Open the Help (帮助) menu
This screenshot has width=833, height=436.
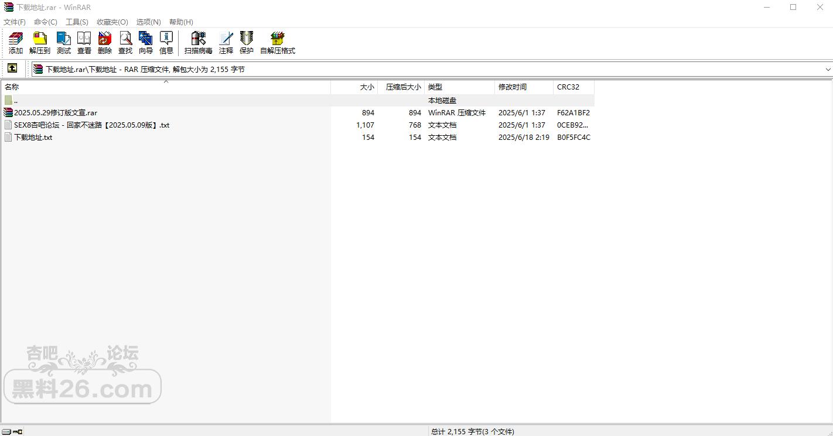tap(181, 22)
